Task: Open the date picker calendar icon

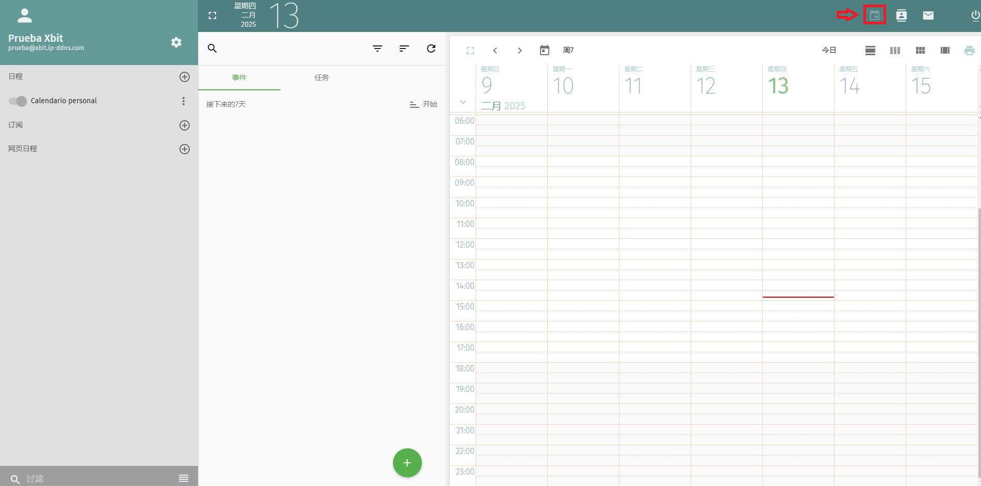Action: point(545,50)
